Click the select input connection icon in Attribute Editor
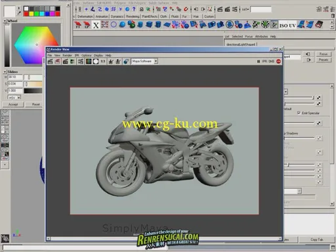The width and height of the screenshot is (336, 252). click(308, 54)
